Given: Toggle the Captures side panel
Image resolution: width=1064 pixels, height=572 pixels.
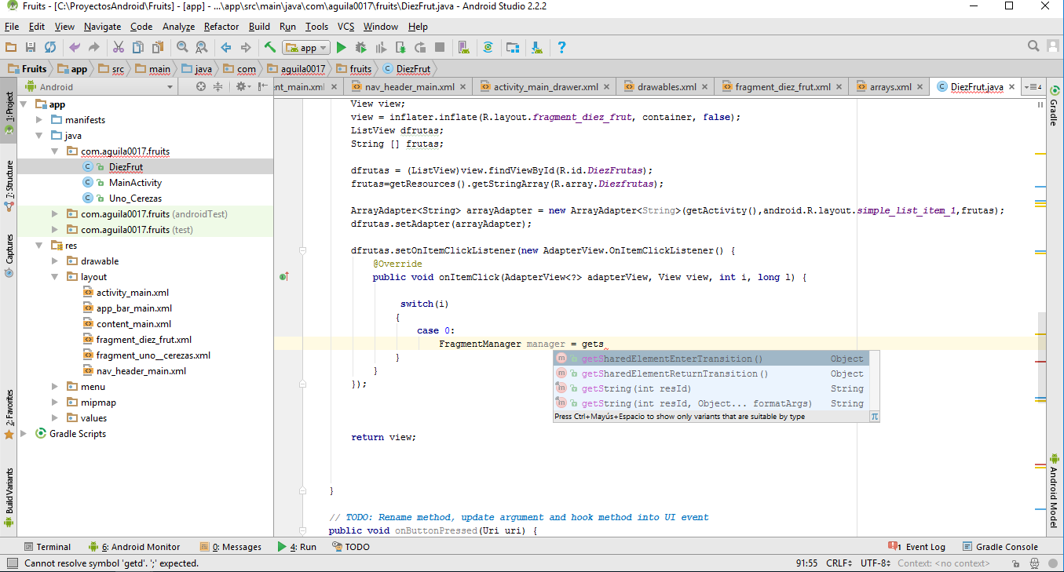Looking at the screenshot, I should pos(9,256).
